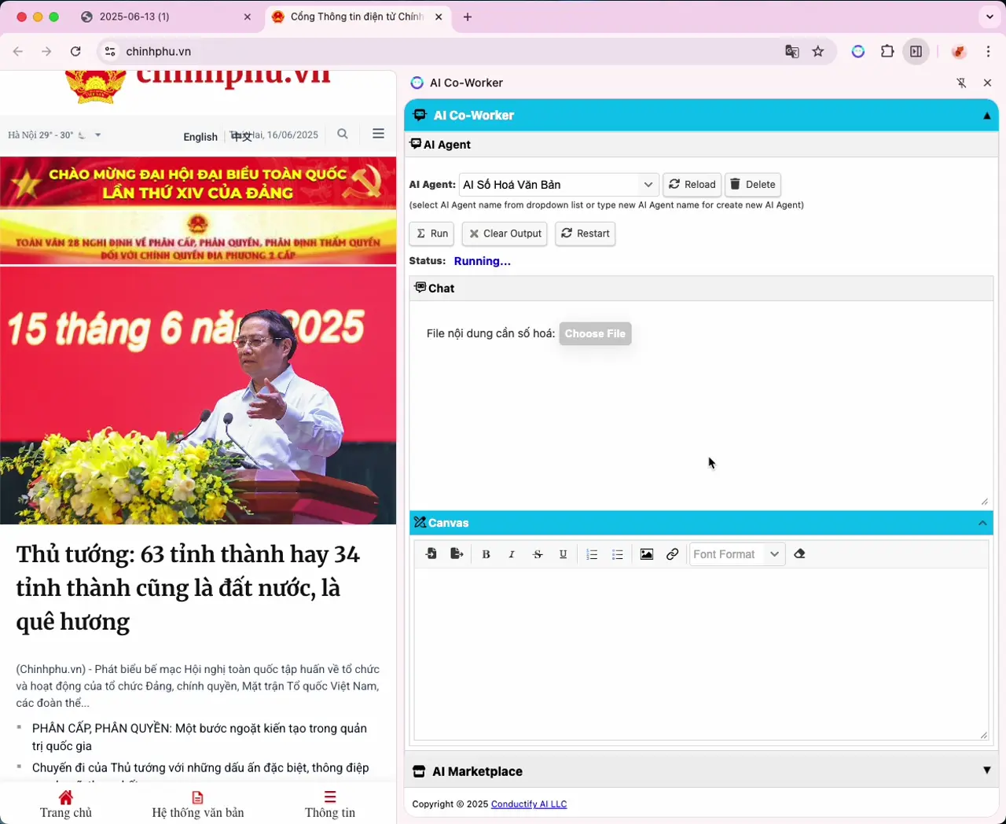The height and width of the screenshot is (824, 1006).
Task: Clear formatting with the eraser icon
Action: [x=799, y=554]
